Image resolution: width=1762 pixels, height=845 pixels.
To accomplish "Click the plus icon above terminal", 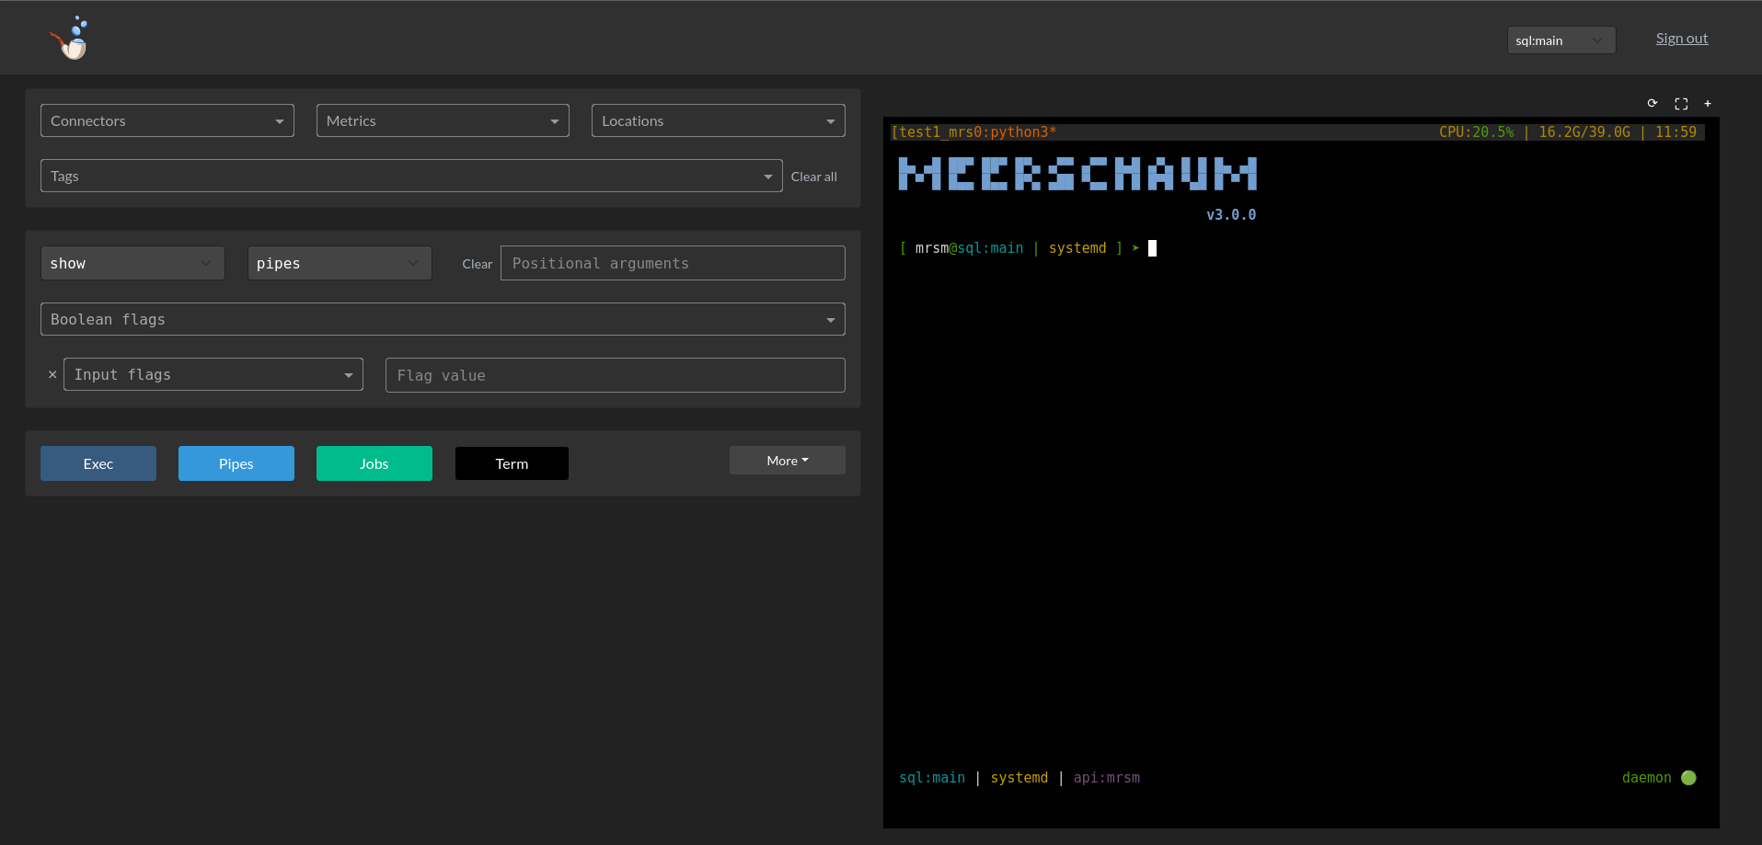I will [1708, 104].
